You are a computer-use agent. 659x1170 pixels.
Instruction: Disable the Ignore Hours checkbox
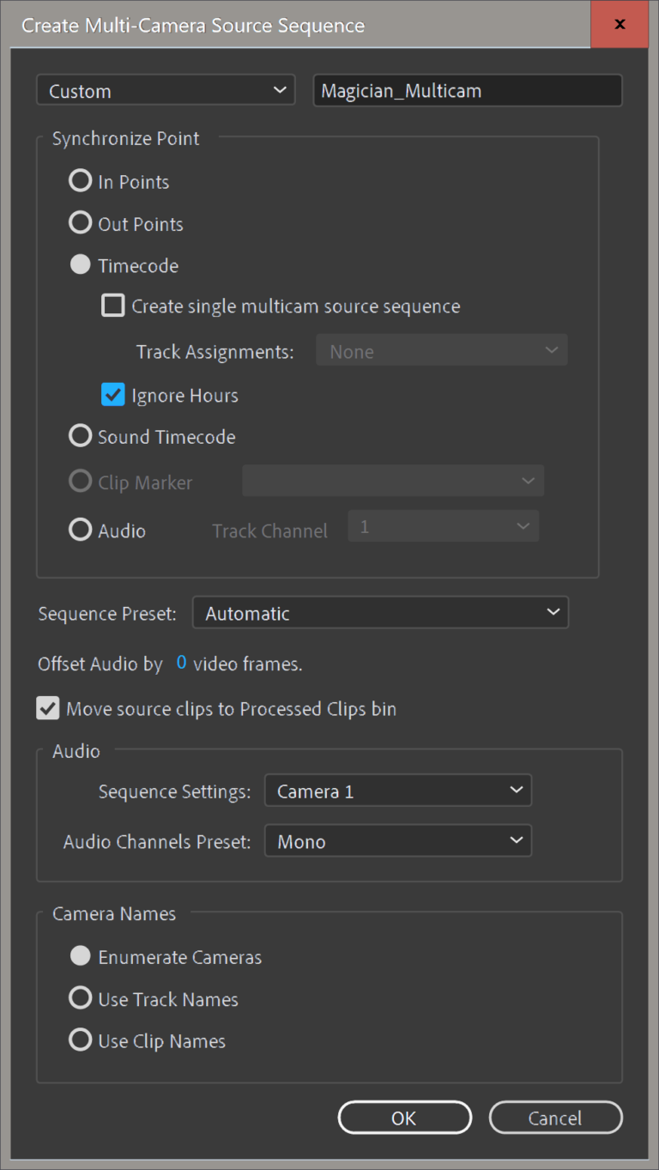(x=112, y=395)
